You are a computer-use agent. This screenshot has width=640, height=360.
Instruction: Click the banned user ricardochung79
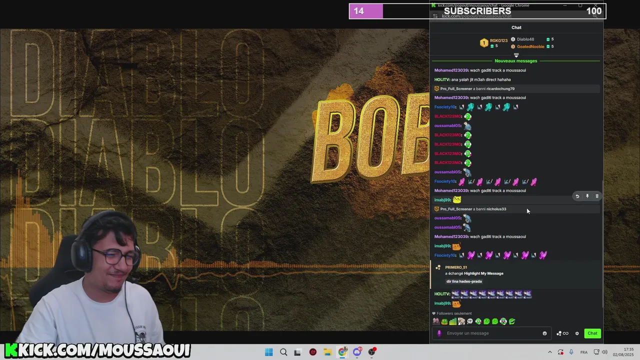click(500, 89)
